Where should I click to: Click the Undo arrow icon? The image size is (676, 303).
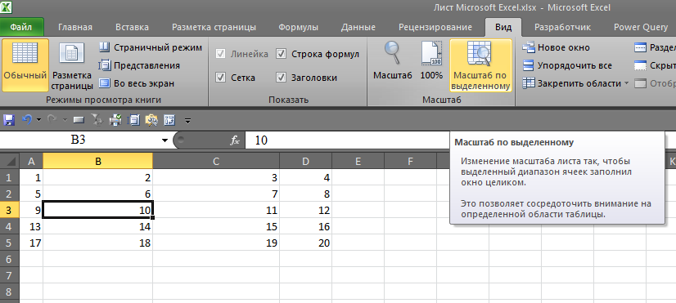[x=27, y=120]
